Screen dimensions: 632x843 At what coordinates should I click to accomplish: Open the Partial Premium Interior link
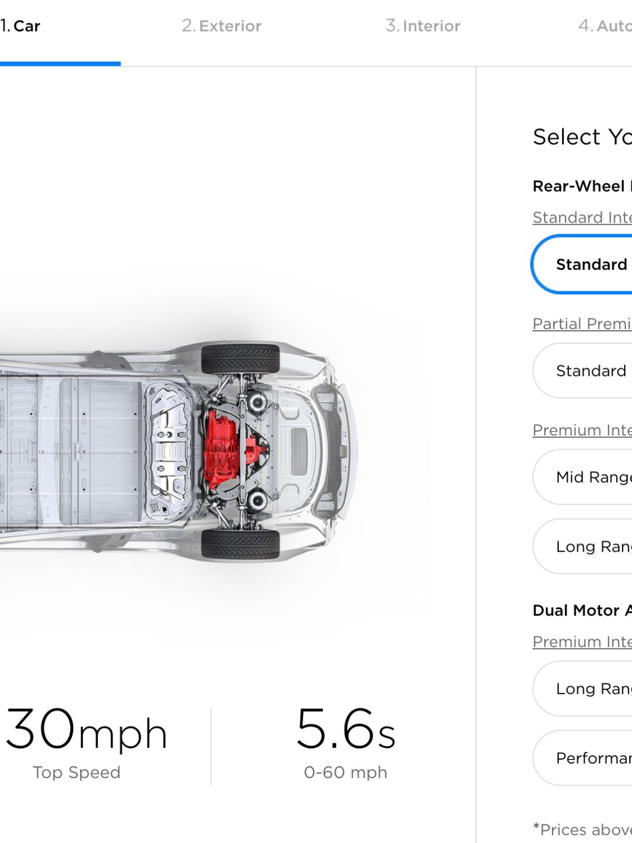click(582, 324)
